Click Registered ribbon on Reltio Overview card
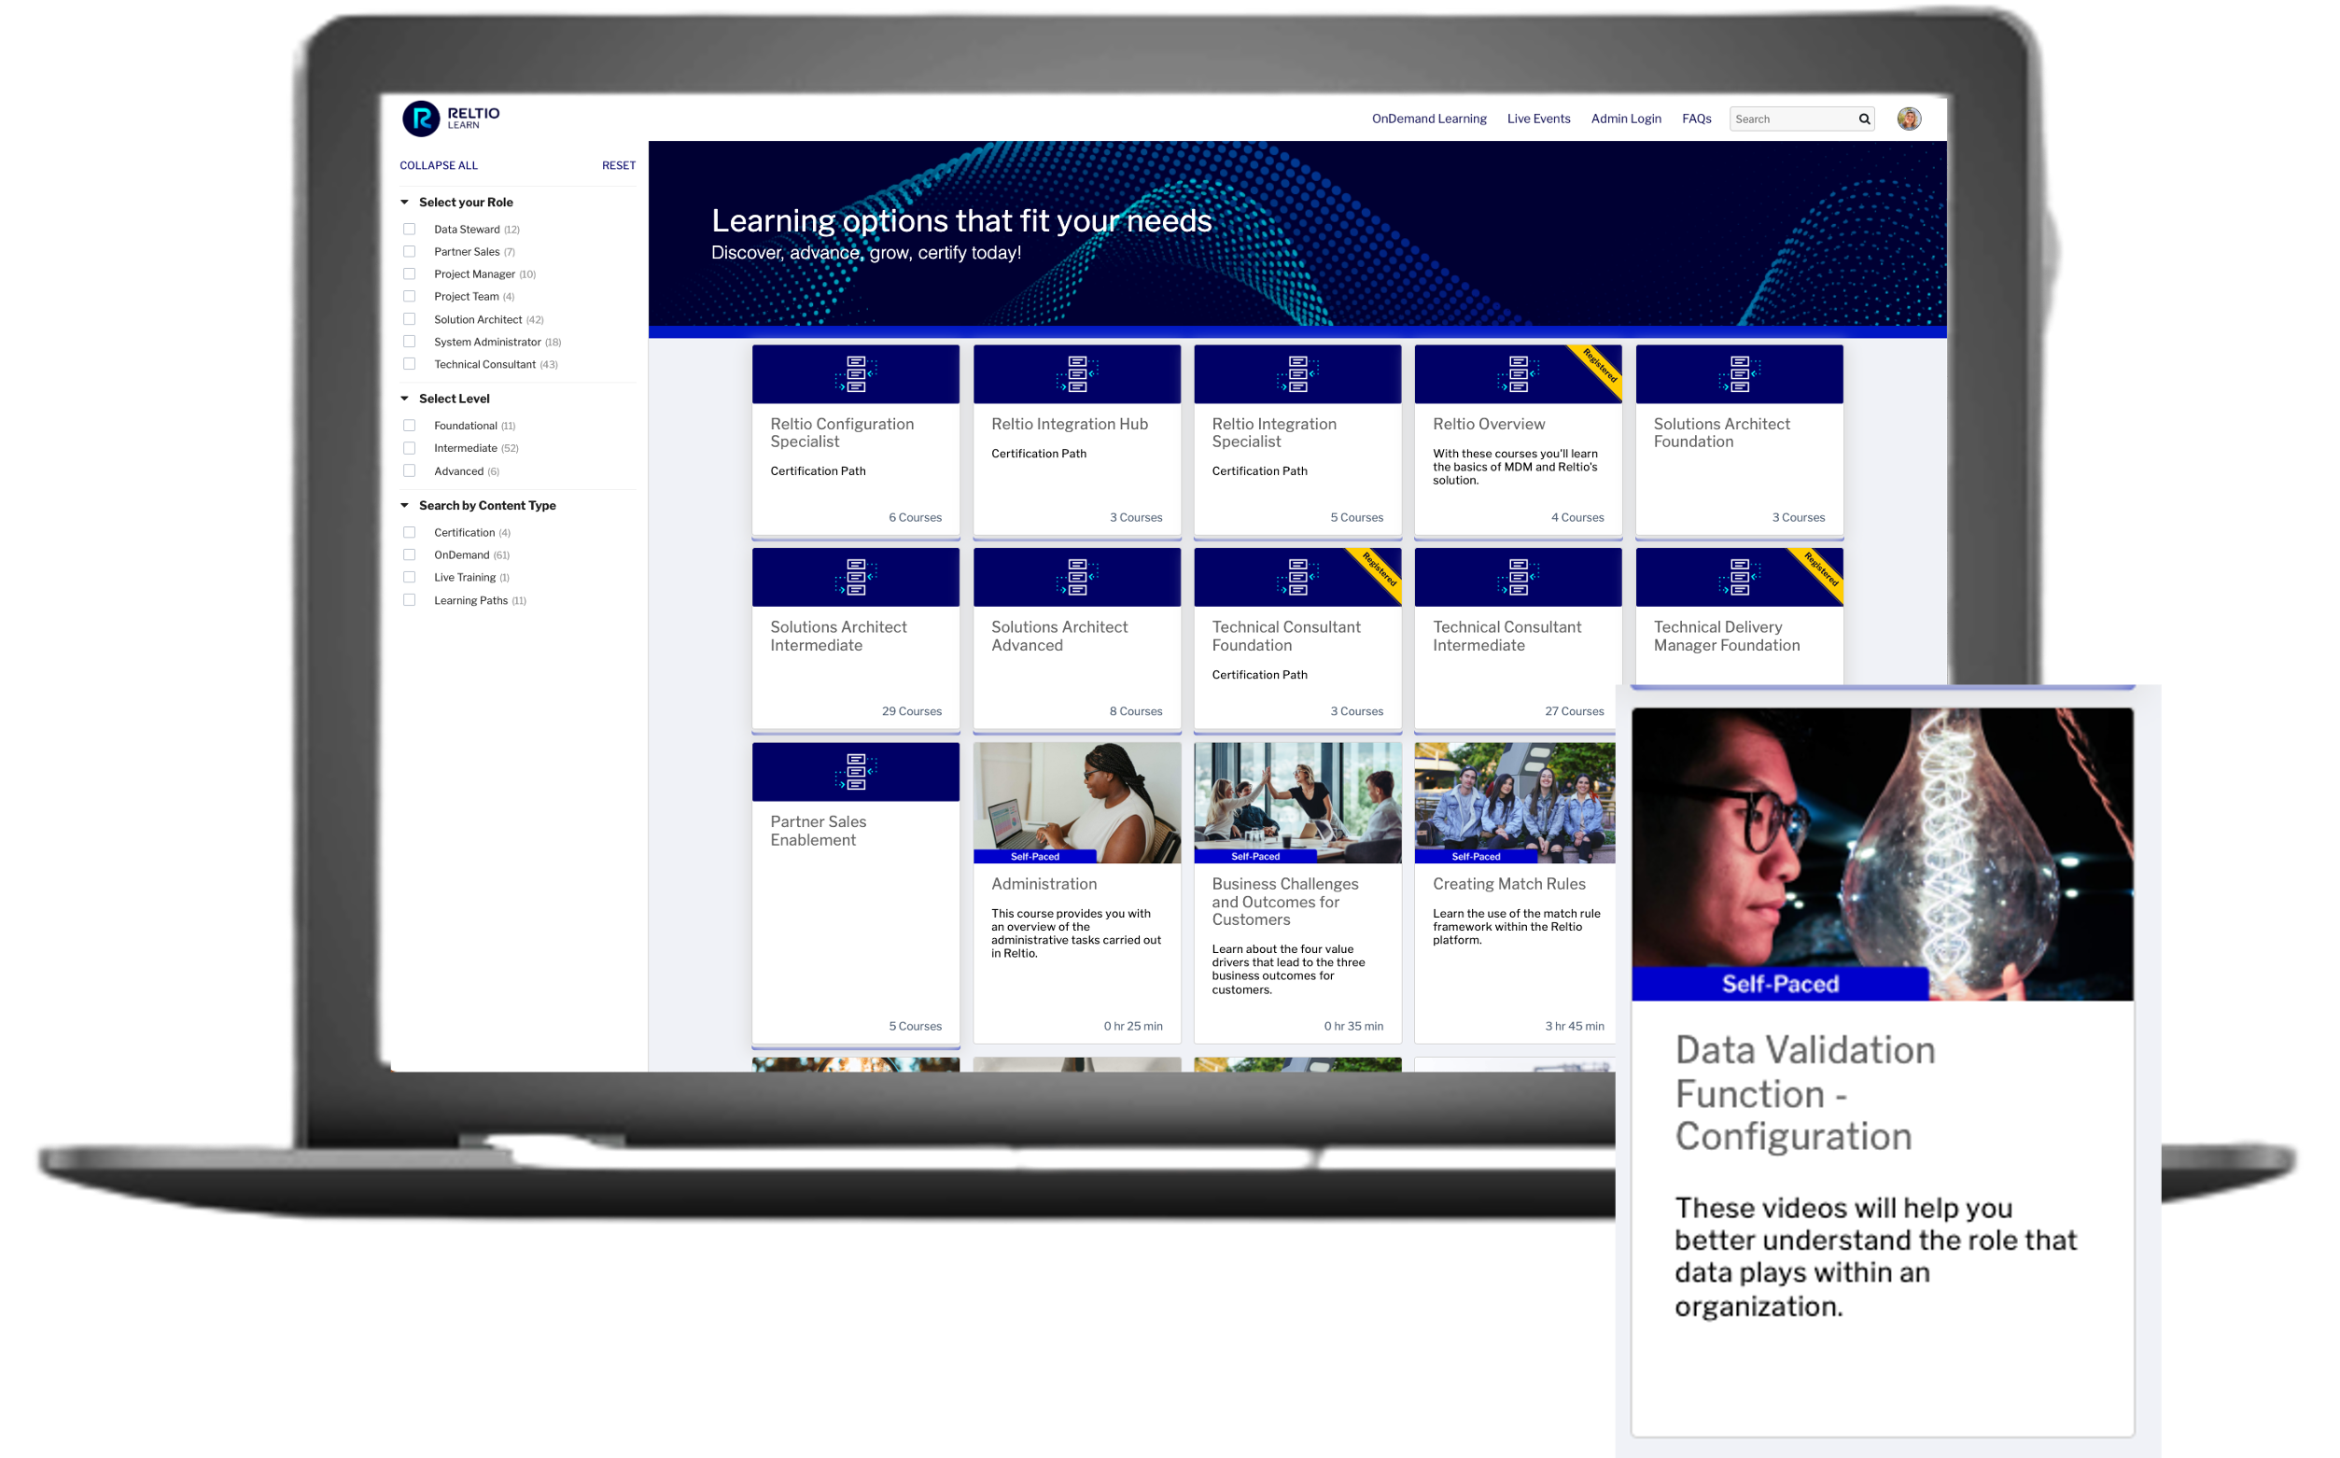Image resolution: width=2340 pixels, height=1458 pixels. [x=1601, y=368]
